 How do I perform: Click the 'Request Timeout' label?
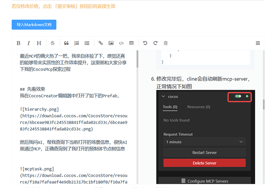coord(178,134)
